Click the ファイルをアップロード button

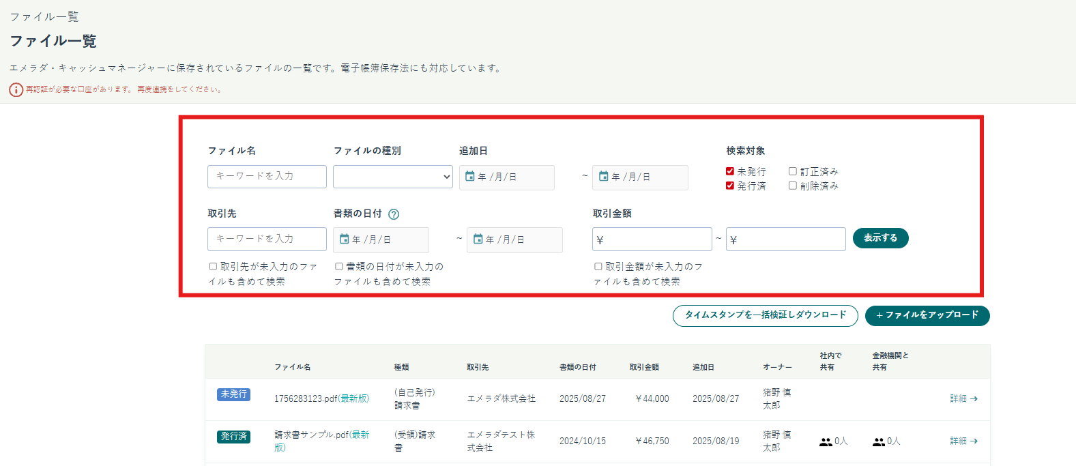click(927, 316)
